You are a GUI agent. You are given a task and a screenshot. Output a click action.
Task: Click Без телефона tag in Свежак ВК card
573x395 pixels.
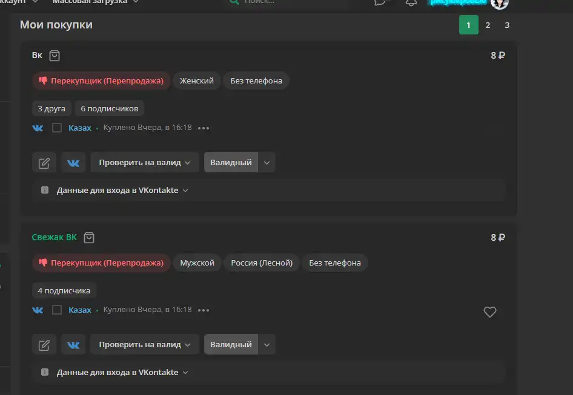tap(335, 263)
